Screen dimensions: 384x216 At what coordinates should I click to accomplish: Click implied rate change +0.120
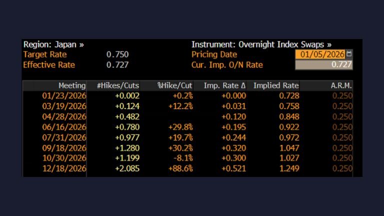point(234,116)
